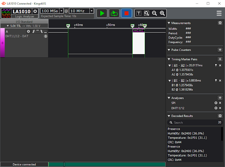
Task: Click the decoded results vertical scrollbar
Action: point(222,134)
